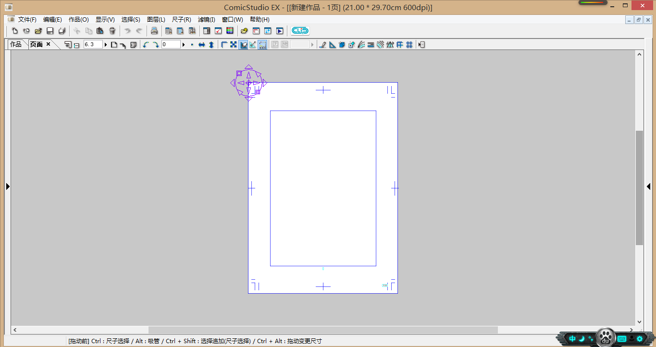Open the 滤镜(I) menu
This screenshot has height=347, width=656.
pyautogui.click(x=206, y=20)
